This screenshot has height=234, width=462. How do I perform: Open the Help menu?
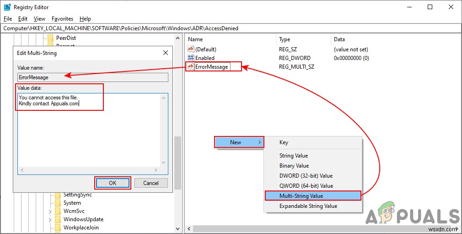(85, 19)
